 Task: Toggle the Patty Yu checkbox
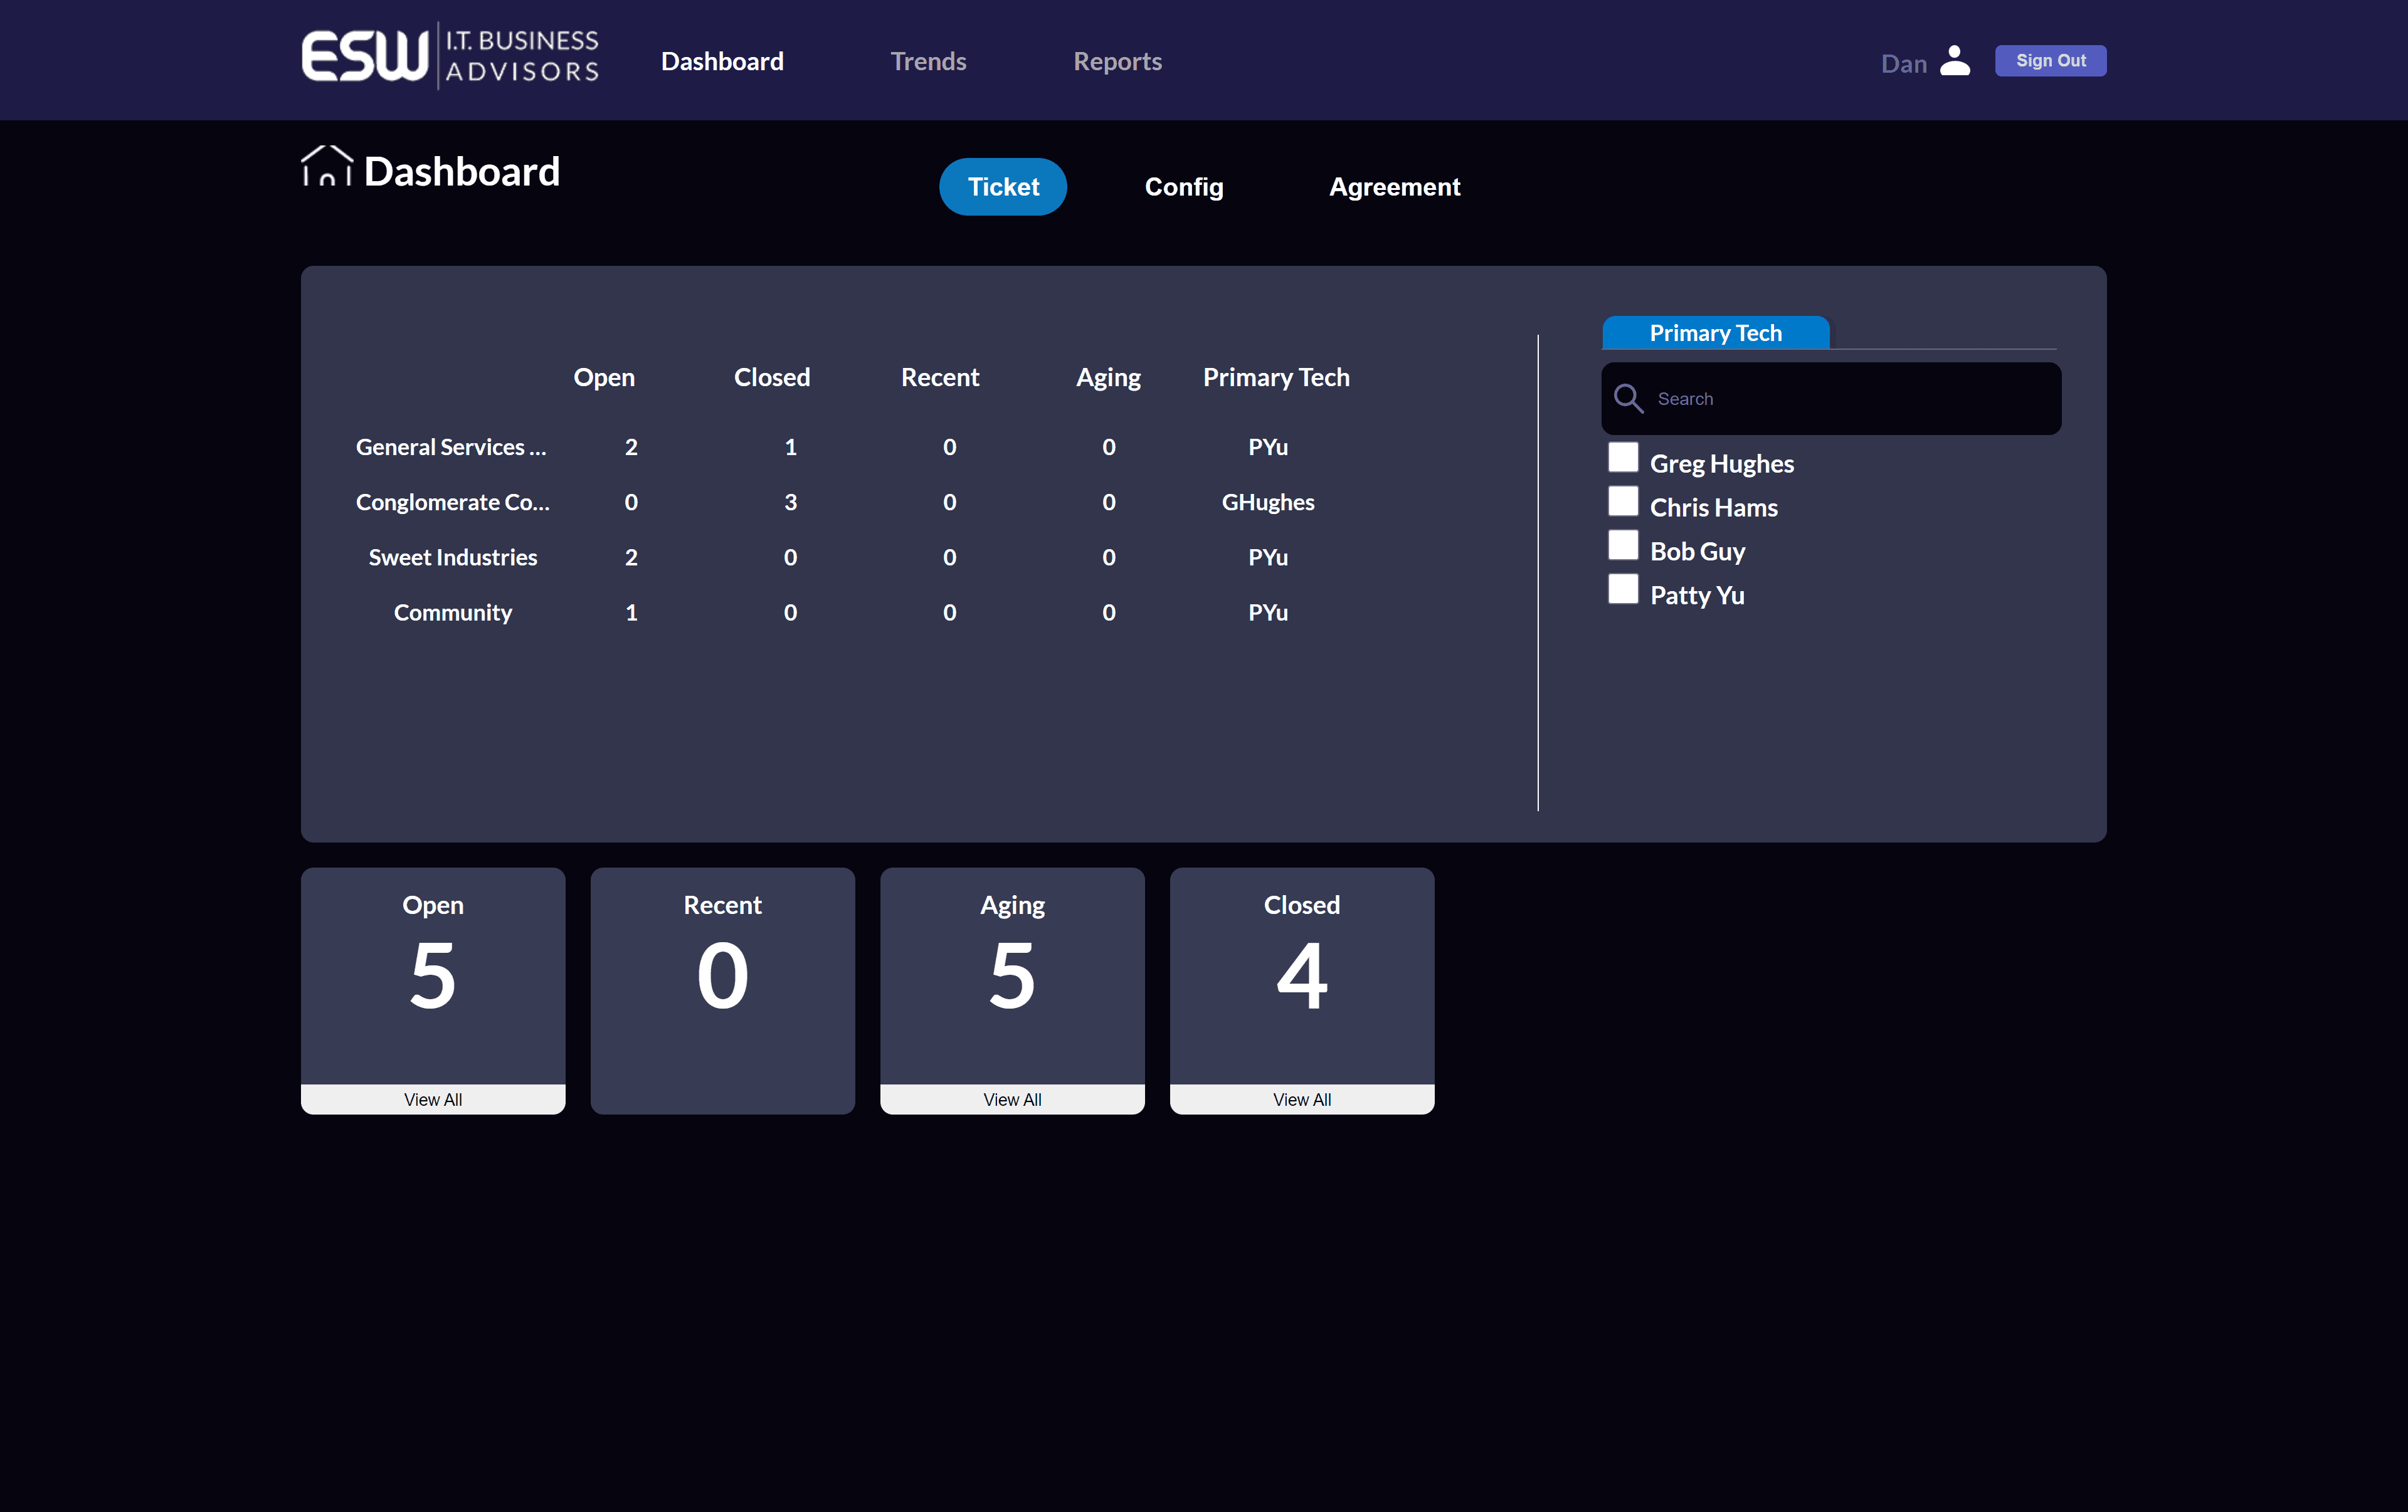1623,589
